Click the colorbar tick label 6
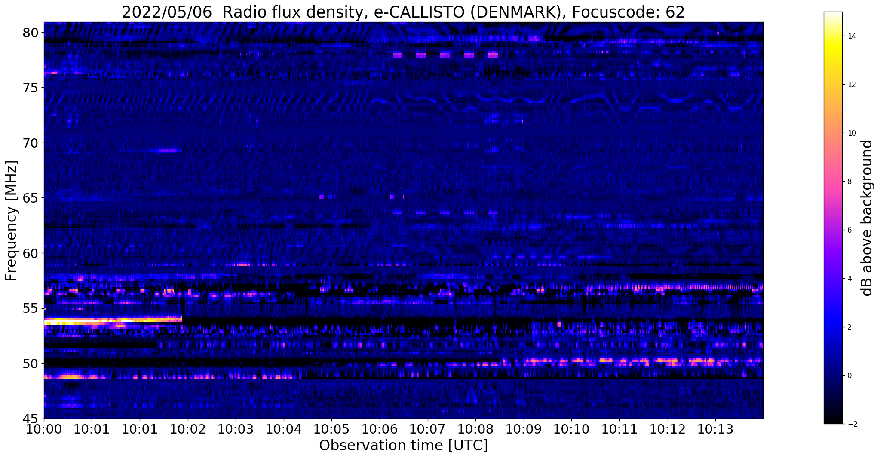880x458 pixels. click(x=849, y=230)
